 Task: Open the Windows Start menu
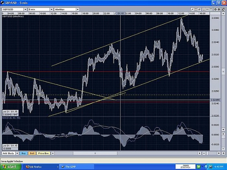11,167
